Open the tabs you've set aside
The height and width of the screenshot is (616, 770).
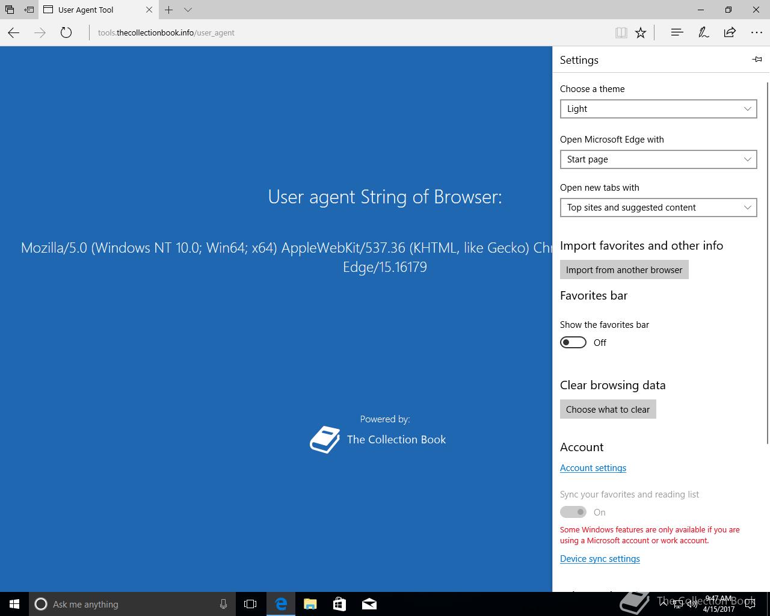pos(10,10)
